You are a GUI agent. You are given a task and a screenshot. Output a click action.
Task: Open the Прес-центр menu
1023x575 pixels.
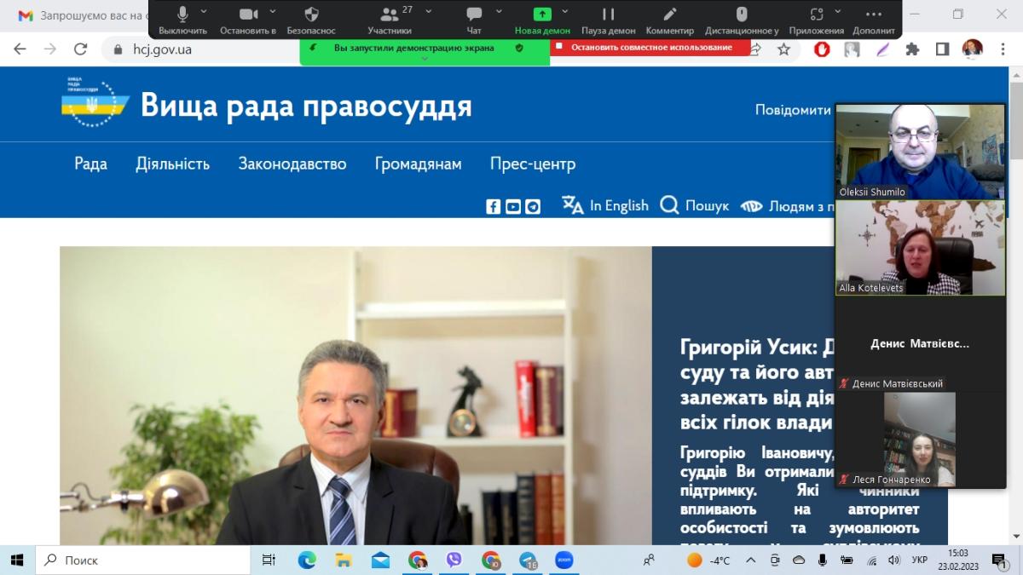[533, 164]
